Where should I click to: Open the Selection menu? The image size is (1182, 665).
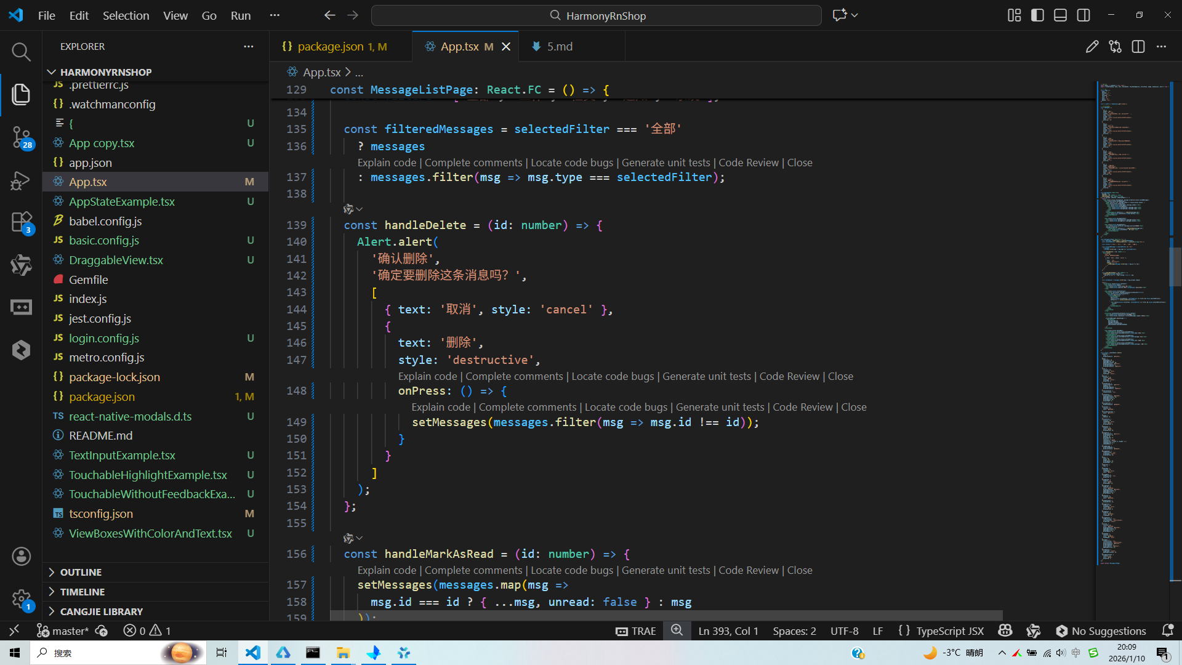126,15
